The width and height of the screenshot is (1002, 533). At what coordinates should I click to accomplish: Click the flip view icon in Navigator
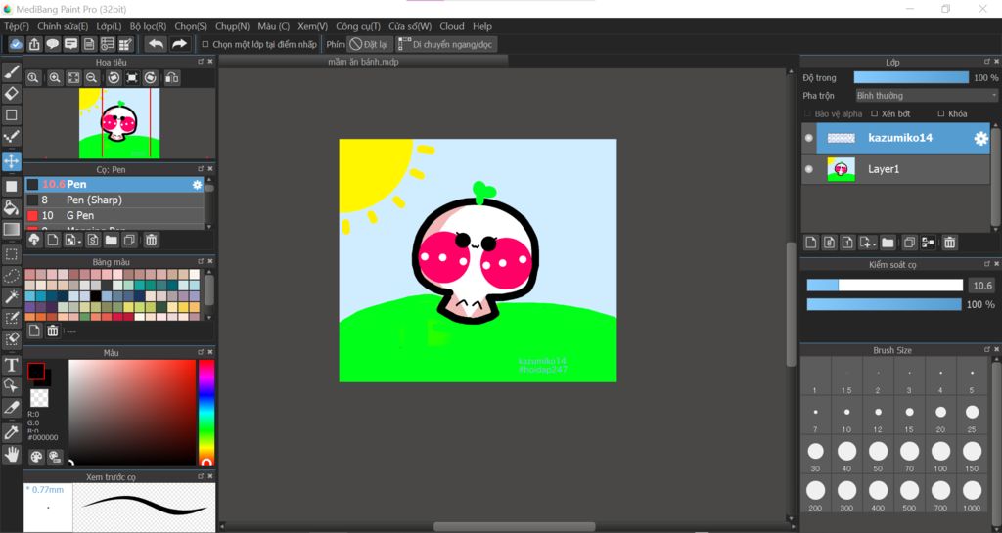pyautogui.click(x=171, y=78)
